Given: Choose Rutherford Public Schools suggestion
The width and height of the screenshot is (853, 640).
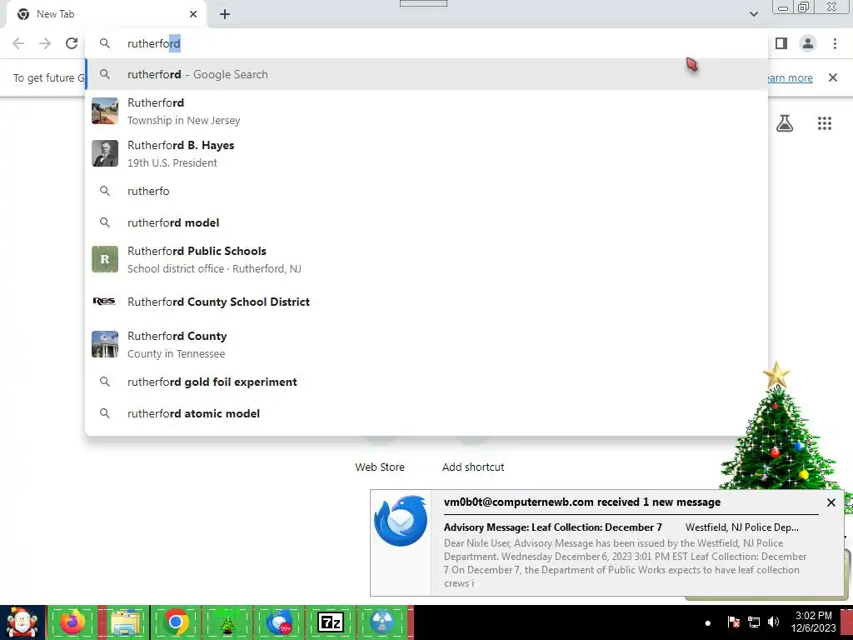Looking at the screenshot, I should (x=427, y=260).
